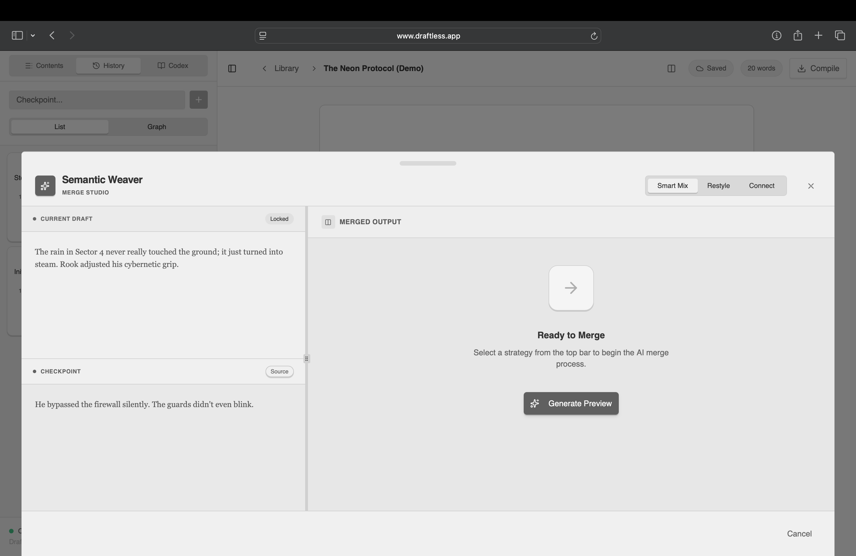Click the Merged Output split-view icon

click(x=328, y=222)
